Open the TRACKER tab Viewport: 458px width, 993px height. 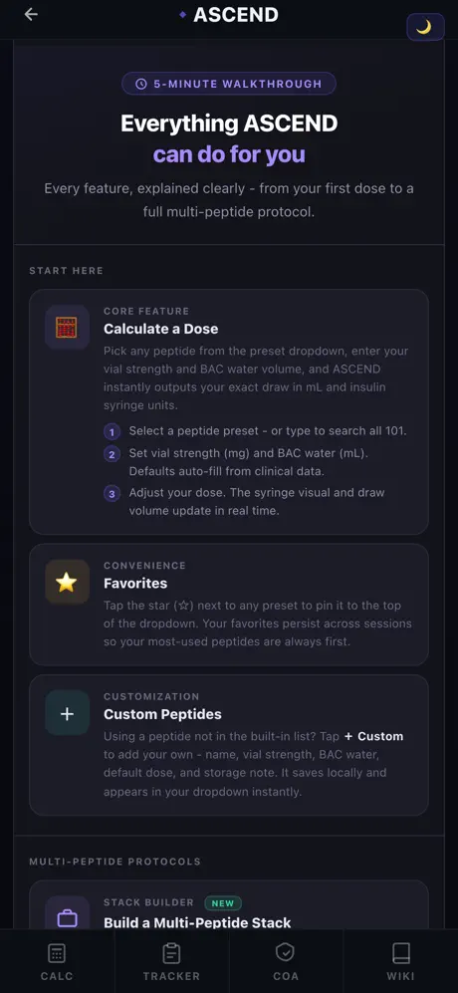(171, 961)
